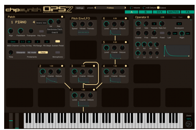Click the Operator 6 large envelope graph
The height and width of the screenshot is (130, 196).
[177, 51]
